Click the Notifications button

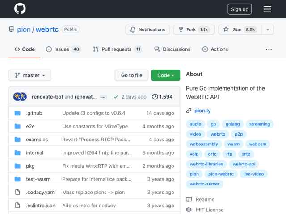[x=147, y=30]
